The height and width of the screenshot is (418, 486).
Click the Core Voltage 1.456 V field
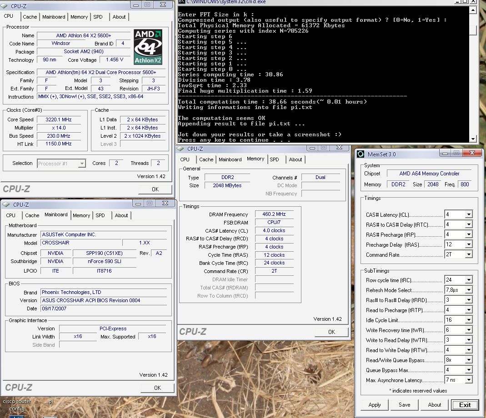[x=115, y=60]
